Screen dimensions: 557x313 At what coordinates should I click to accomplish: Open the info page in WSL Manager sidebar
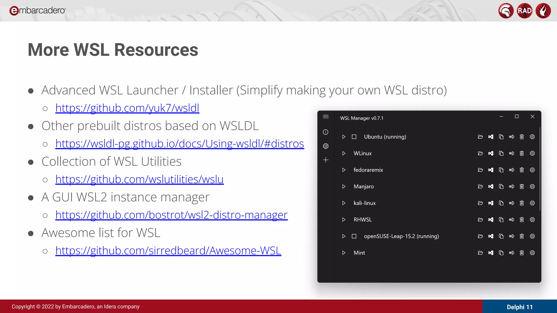(x=326, y=132)
